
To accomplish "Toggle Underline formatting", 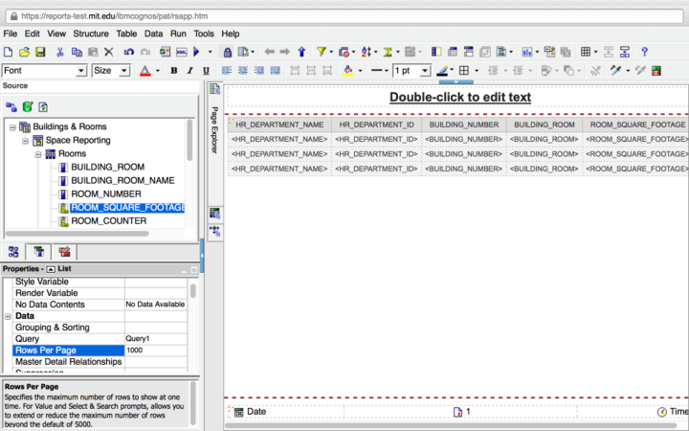I will click(204, 71).
